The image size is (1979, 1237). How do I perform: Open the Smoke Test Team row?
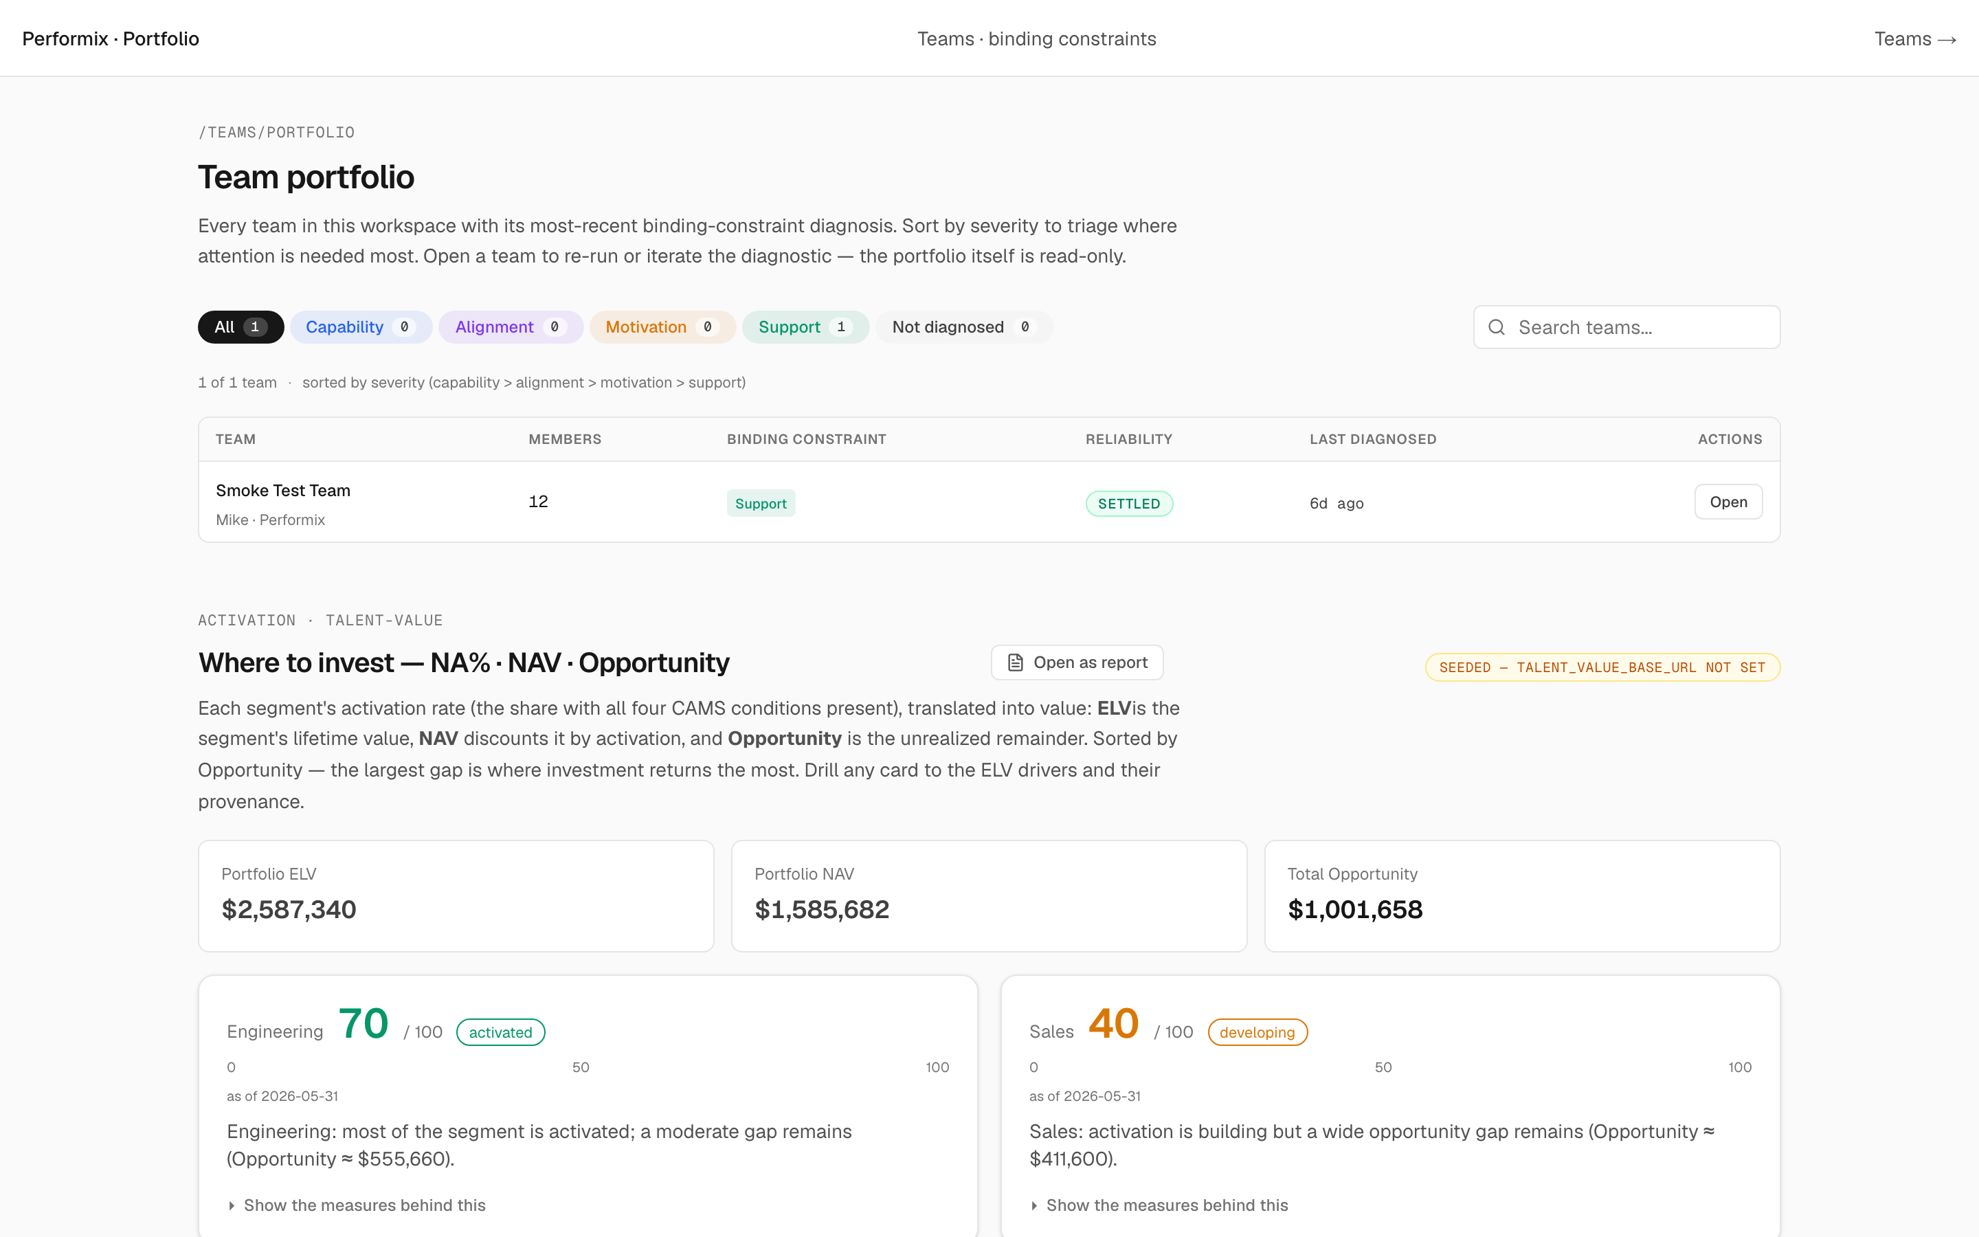(1728, 502)
